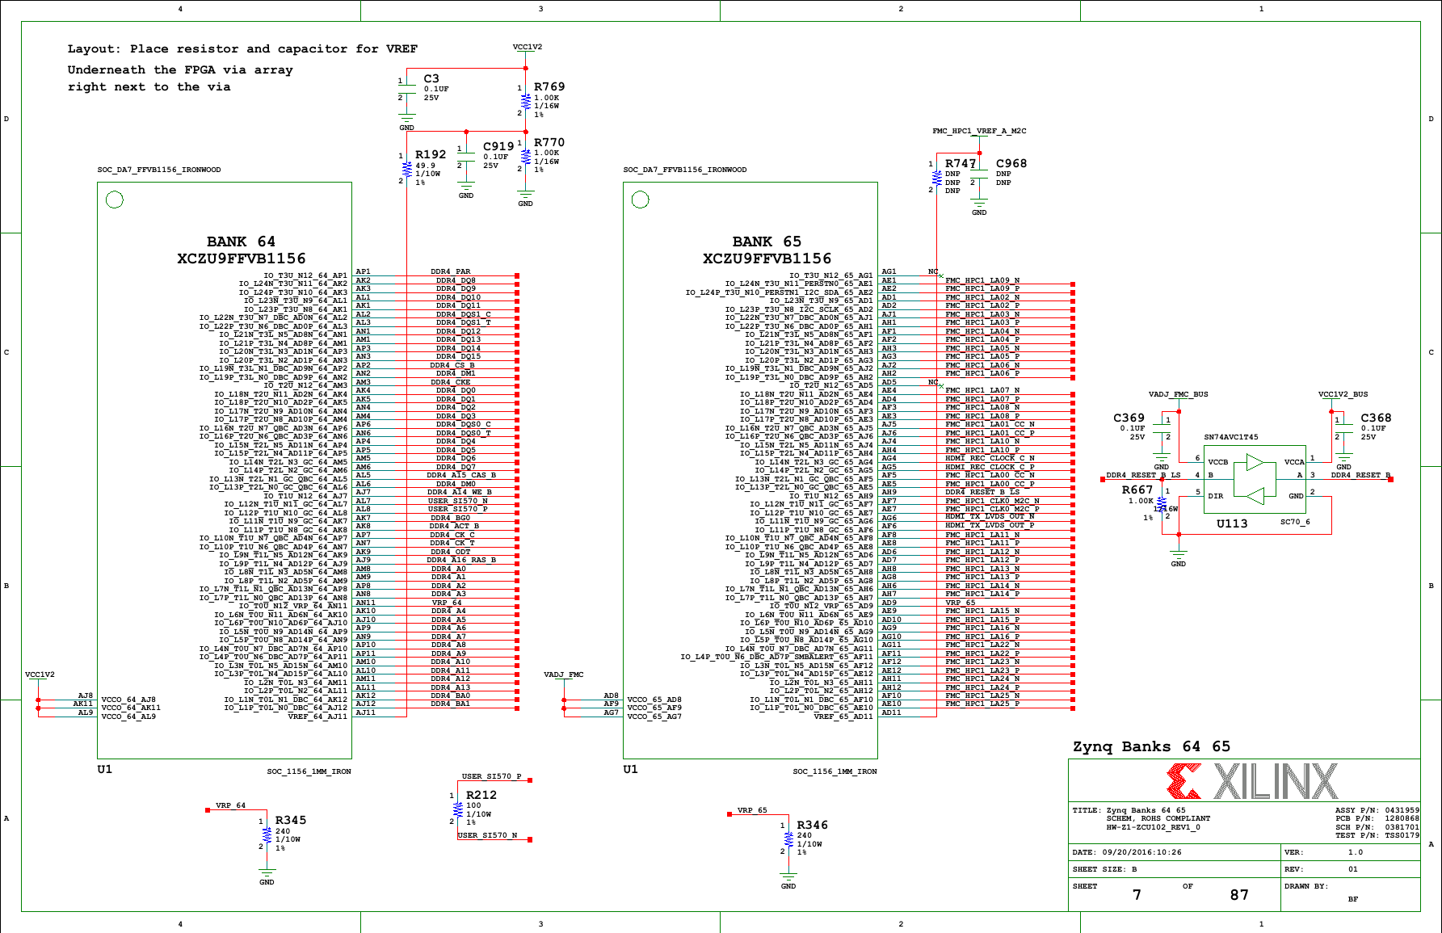Select resistor R769 designator
This screenshot has width=1442, height=933.
[x=549, y=87]
